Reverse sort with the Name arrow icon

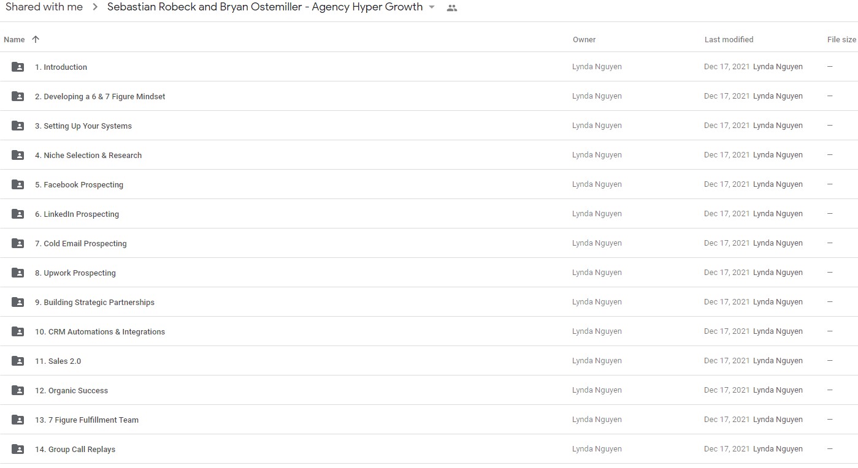pos(36,39)
